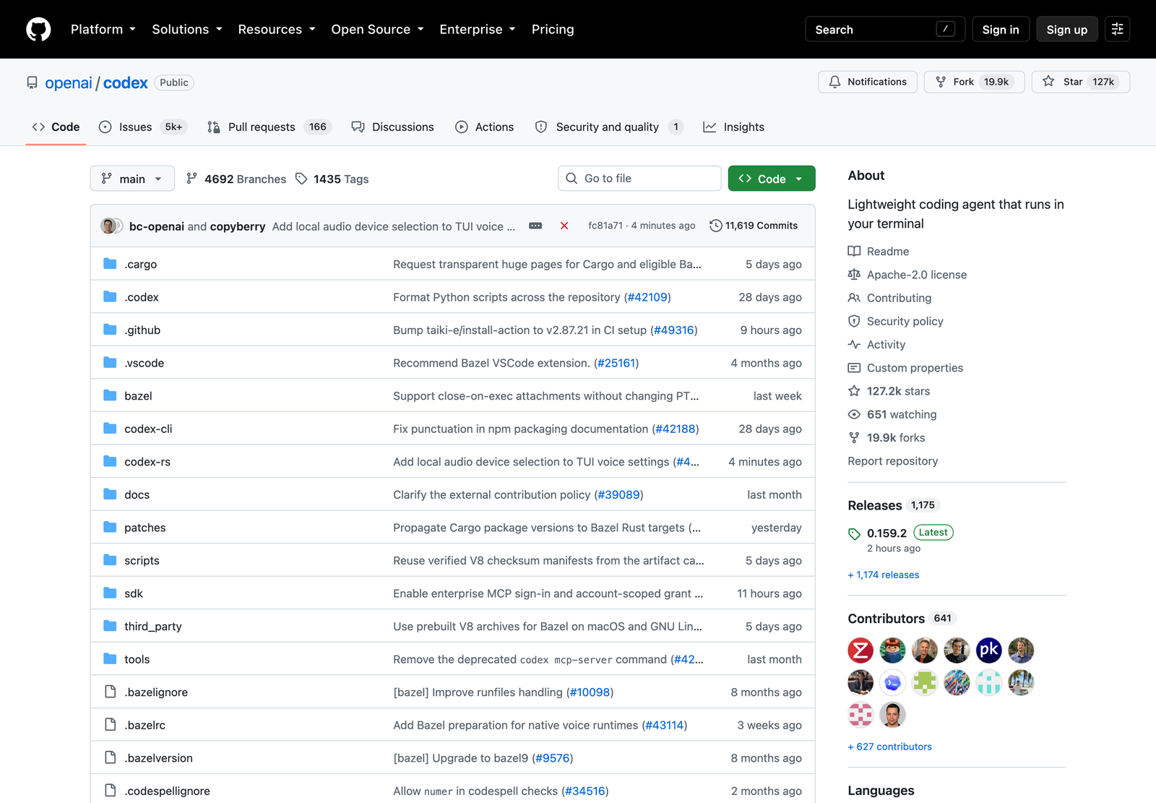The image size is (1156, 803).
Task: Open the green Code dropdown button
Action: 772,179
